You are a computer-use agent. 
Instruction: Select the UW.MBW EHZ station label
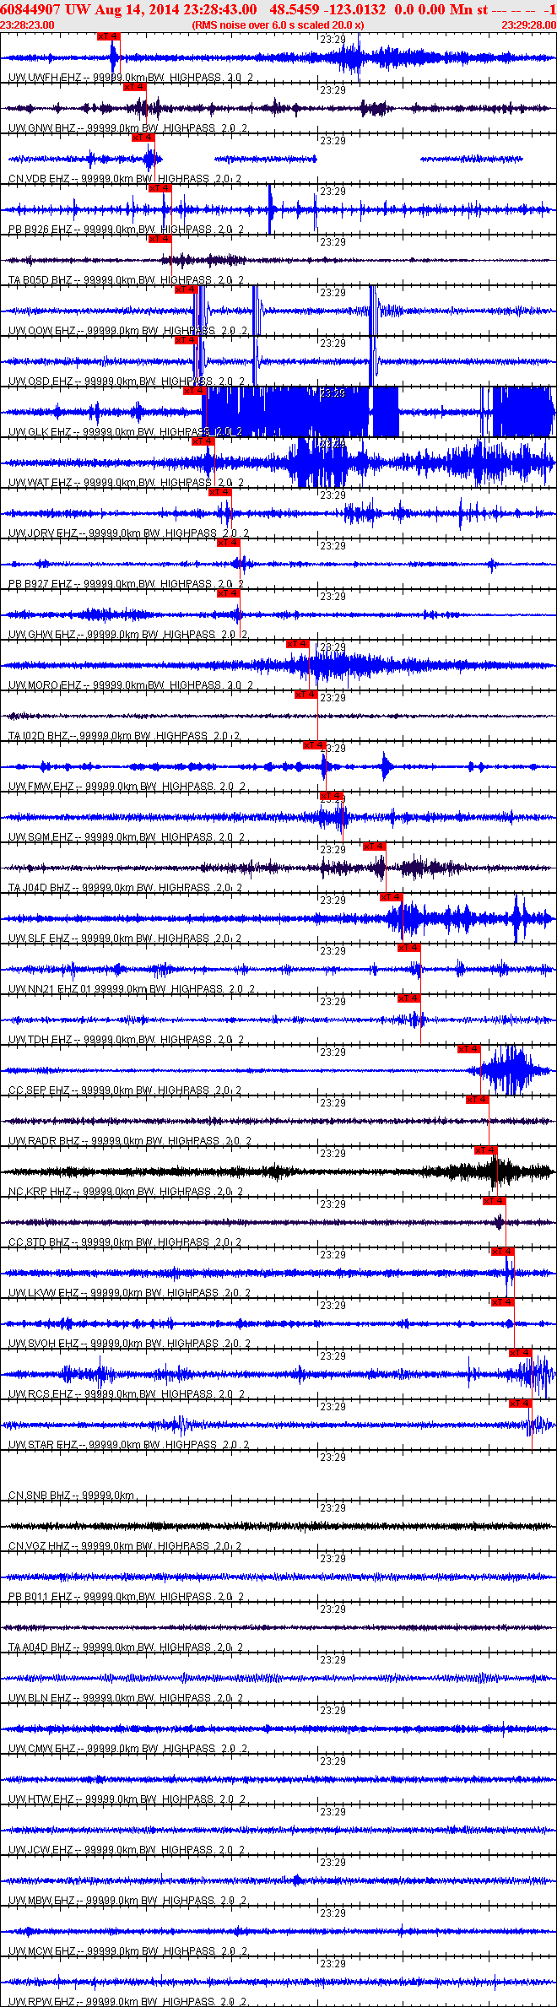tap(41, 1901)
